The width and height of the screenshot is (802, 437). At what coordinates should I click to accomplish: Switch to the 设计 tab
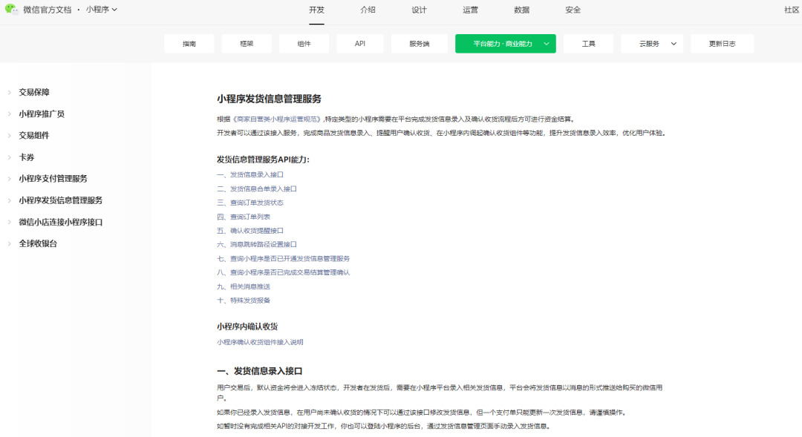point(419,10)
